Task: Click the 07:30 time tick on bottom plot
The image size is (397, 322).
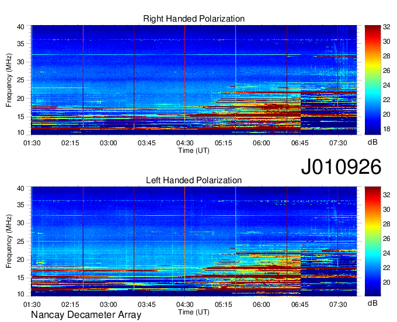Action: click(x=338, y=304)
